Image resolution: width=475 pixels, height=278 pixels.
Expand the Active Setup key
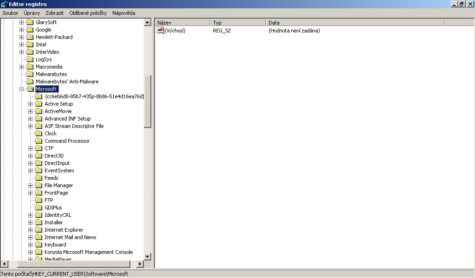tap(31, 104)
